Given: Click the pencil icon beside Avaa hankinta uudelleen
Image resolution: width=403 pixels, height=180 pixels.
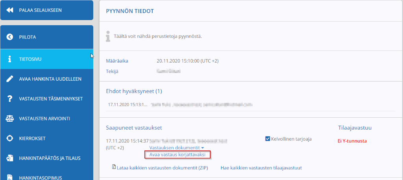Looking at the screenshot, I should click(x=10, y=79).
